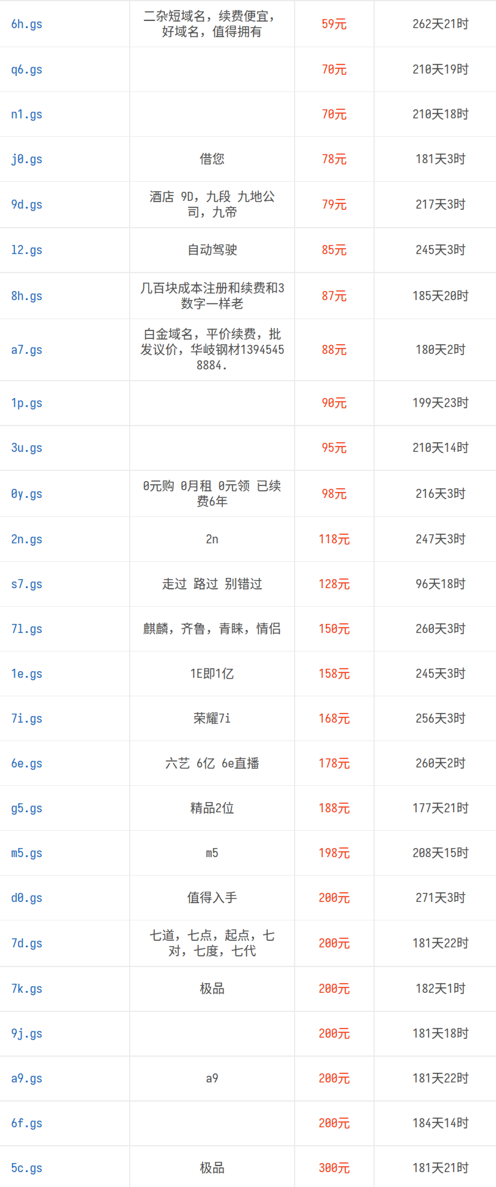Select the j0.gs domain link
The height and width of the screenshot is (1187, 496).
click(x=27, y=159)
